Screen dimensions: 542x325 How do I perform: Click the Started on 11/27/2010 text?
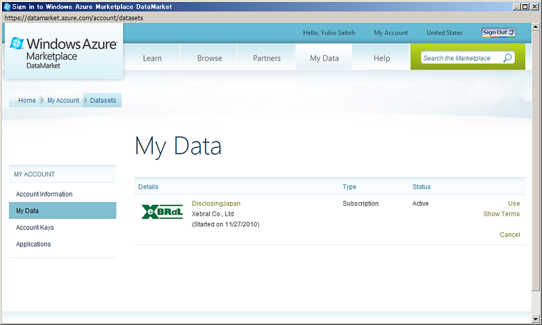point(225,224)
